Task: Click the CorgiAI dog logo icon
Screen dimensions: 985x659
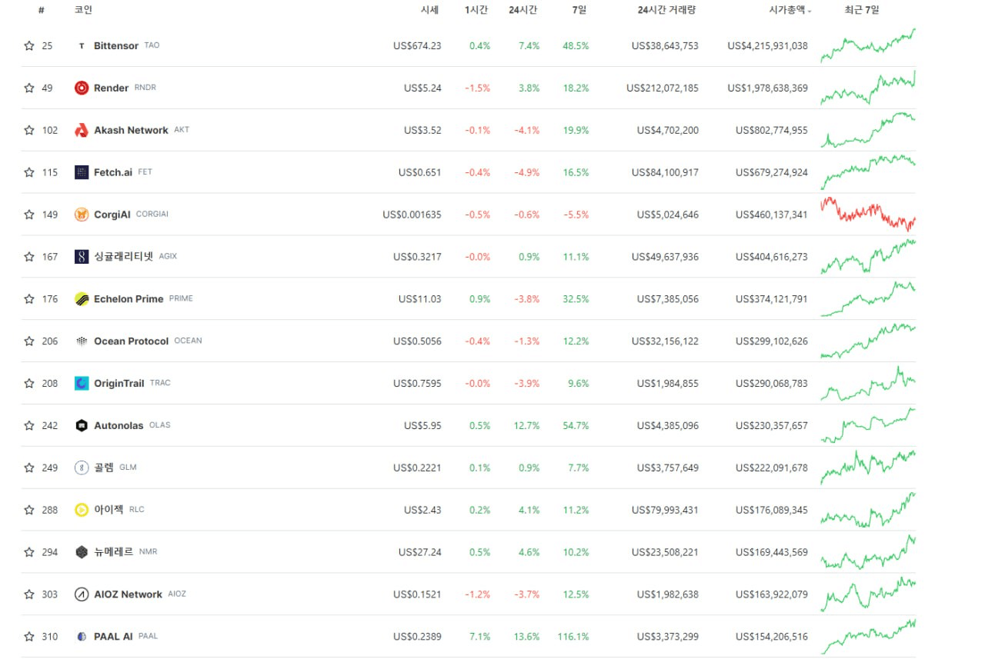Action: pos(82,215)
